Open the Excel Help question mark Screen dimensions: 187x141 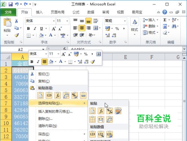point(165,12)
